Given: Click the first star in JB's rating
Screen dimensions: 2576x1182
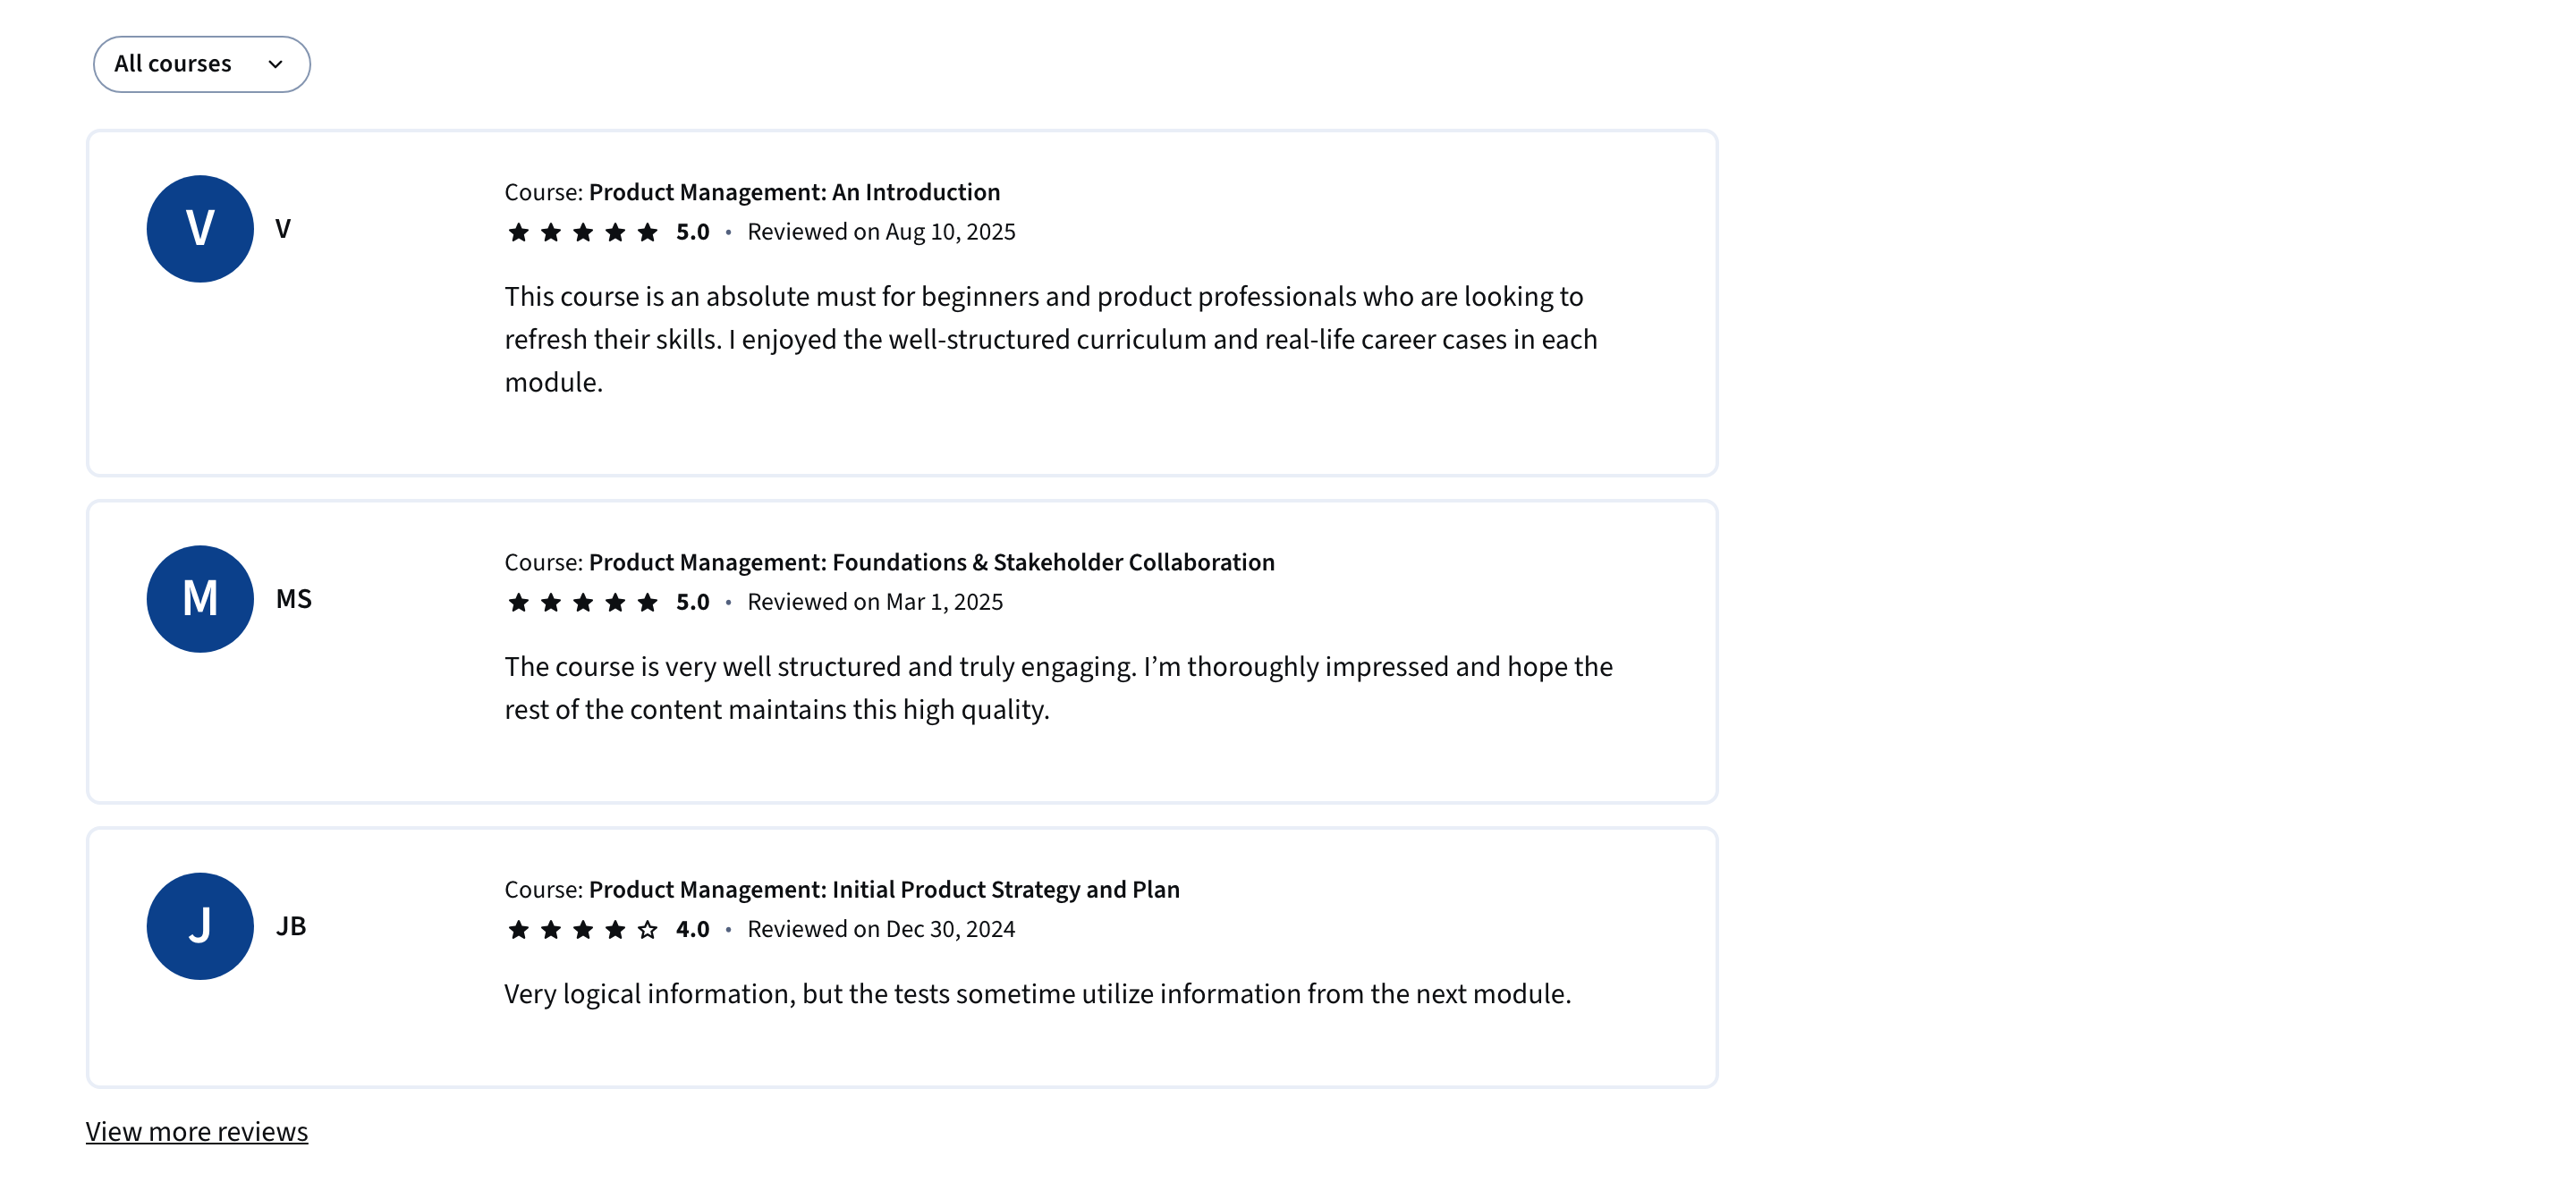Looking at the screenshot, I should tap(518, 930).
